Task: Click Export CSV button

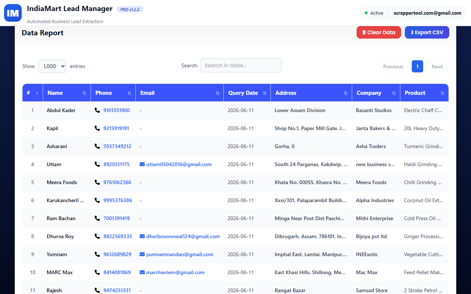Action: (427, 32)
